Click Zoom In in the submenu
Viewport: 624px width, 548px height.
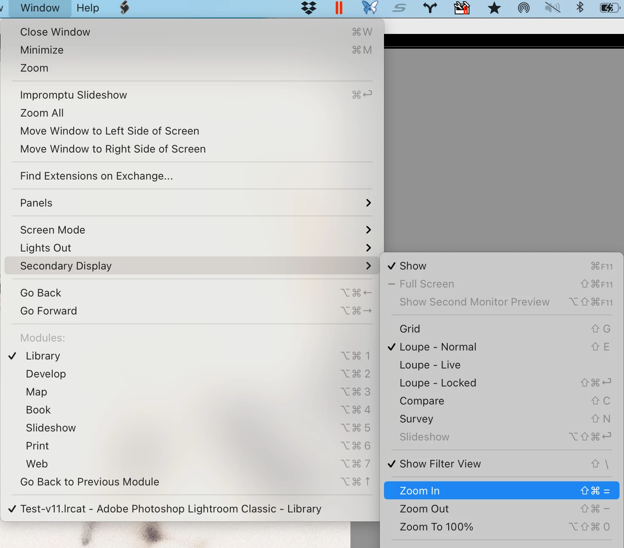click(502, 491)
